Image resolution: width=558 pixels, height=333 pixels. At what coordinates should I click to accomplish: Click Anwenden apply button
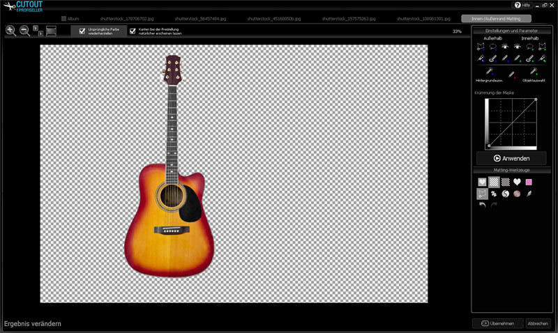pos(511,158)
